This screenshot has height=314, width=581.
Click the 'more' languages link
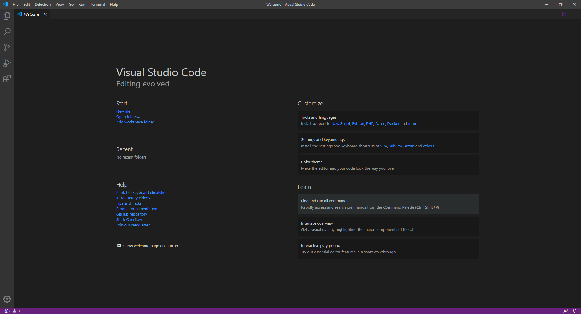click(412, 123)
